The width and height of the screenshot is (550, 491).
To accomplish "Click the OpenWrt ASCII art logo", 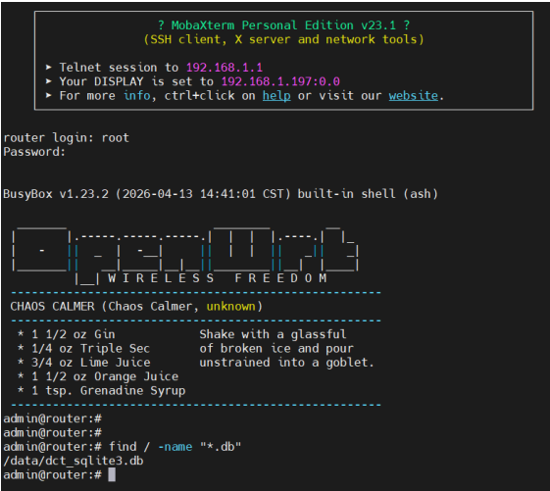I will pyautogui.click(x=185, y=256).
